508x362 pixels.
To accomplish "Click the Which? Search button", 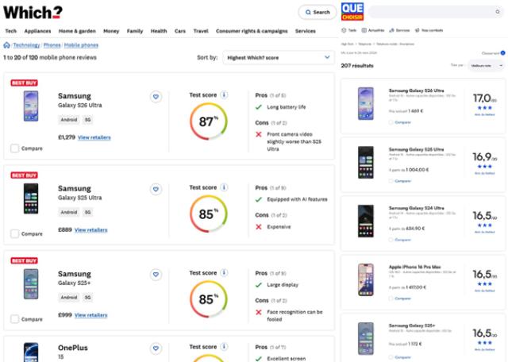I will point(317,12).
